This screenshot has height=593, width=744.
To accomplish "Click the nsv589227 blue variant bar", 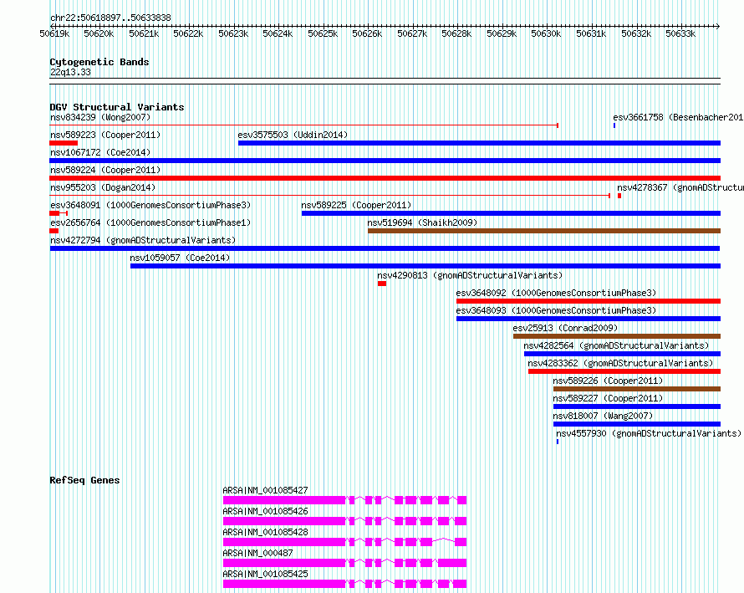I will point(637,406).
